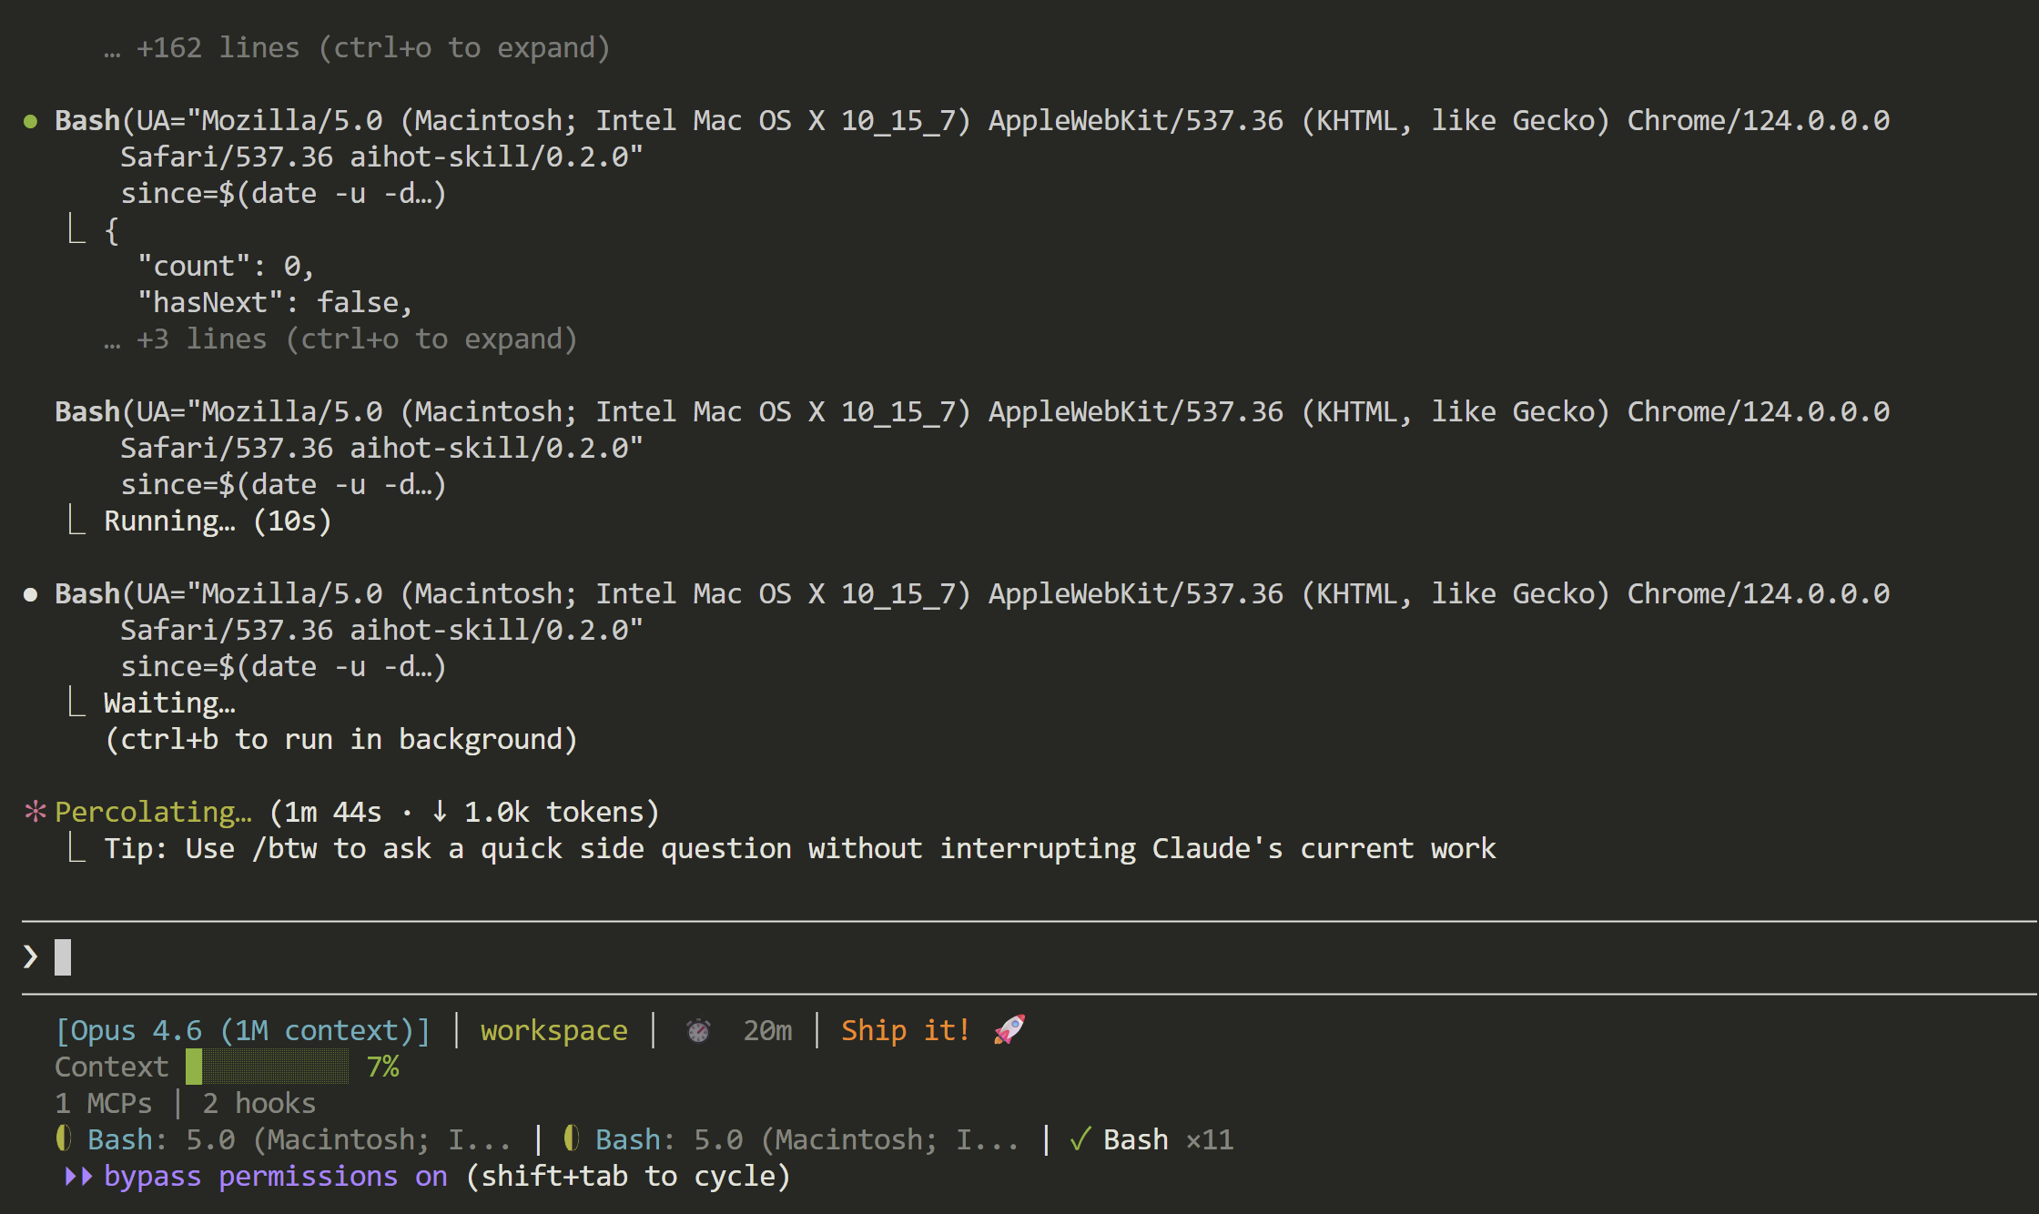2039x1214 pixels.
Task: Click the Running… (10s) status line
Action: [218, 521]
